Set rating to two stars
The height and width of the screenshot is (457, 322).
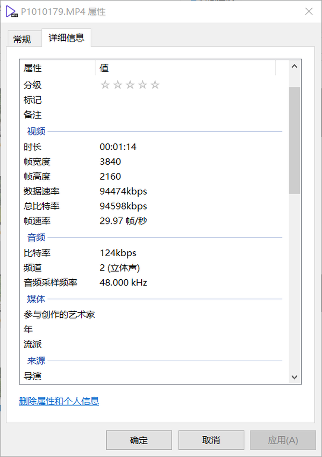(117, 85)
